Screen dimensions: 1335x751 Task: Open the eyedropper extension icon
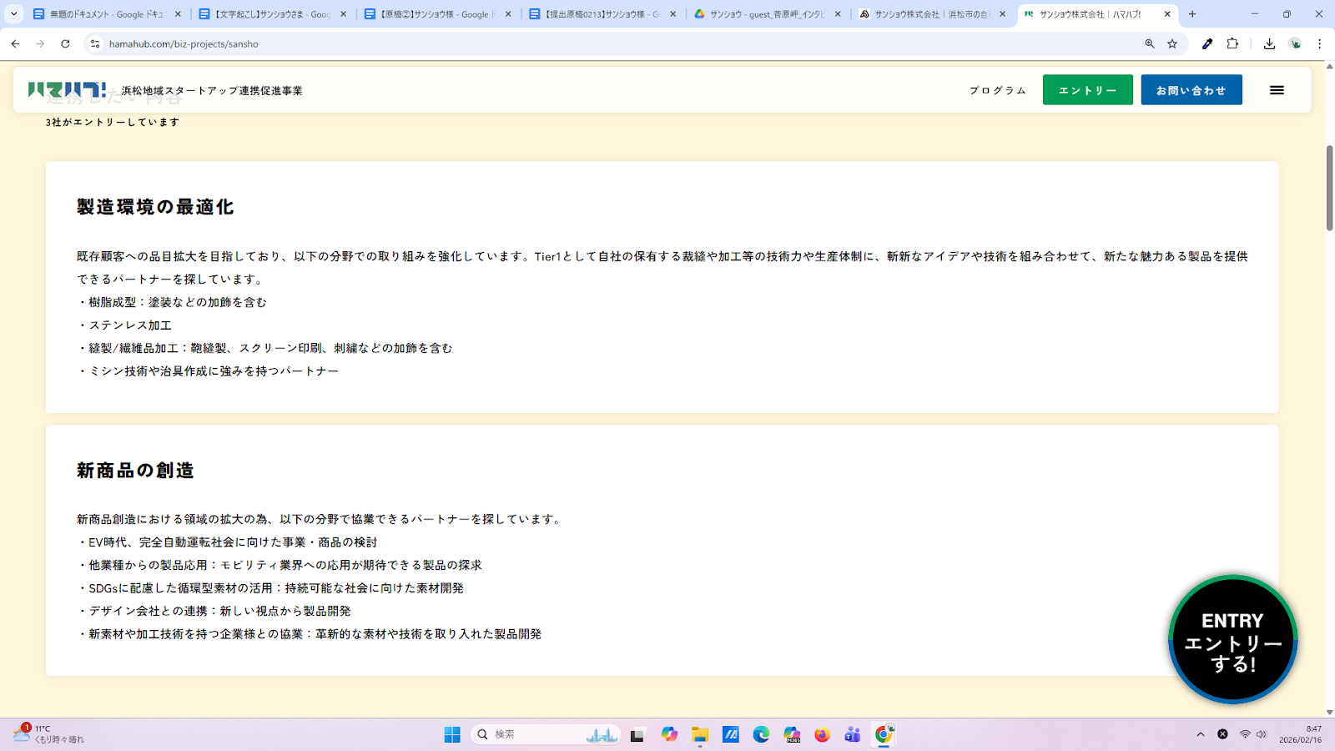pyautogui.click(x=1207, y=43)
